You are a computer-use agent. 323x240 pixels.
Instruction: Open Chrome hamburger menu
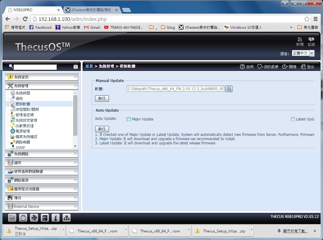click(x=315, y=19)
